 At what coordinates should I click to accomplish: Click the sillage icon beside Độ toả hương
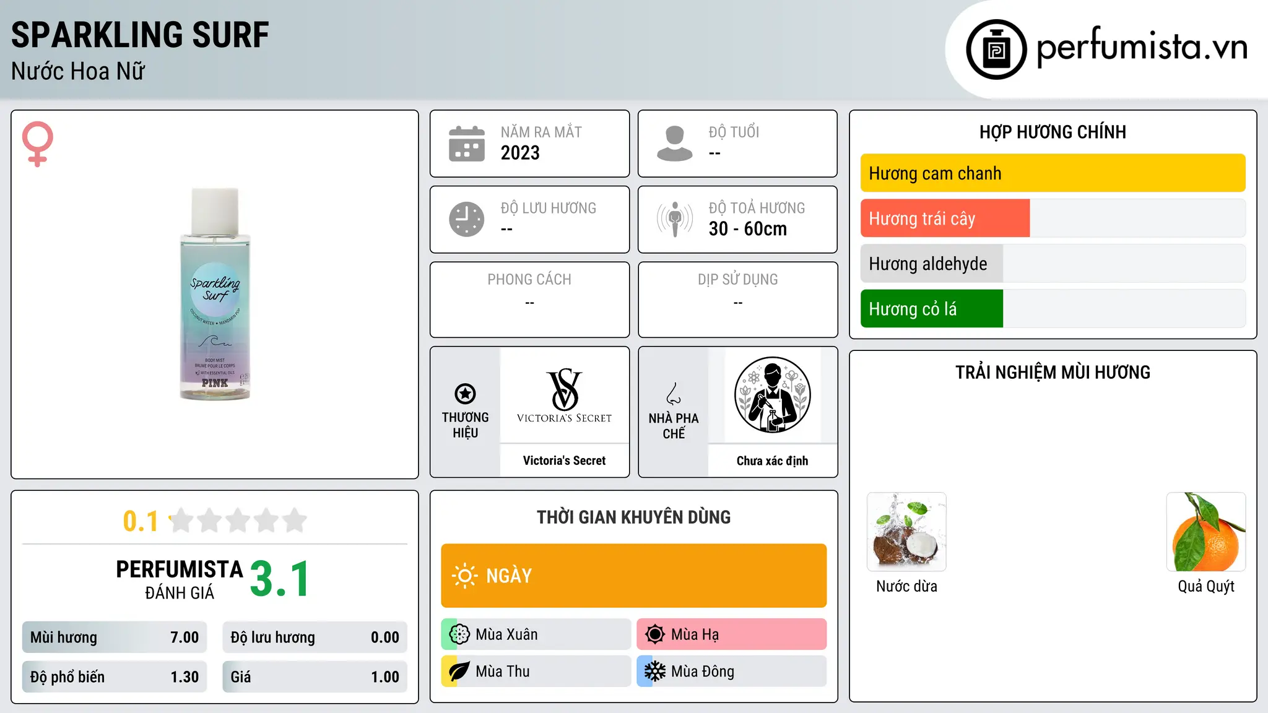coord(675,219)
